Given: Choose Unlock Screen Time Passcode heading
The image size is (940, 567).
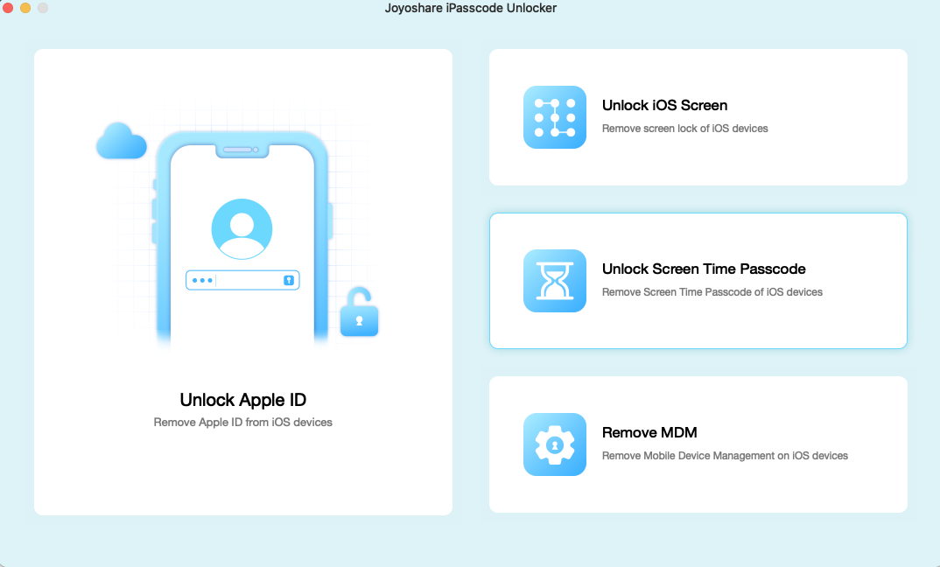Looking at the screenshot, I should click(x=704, y=269).
